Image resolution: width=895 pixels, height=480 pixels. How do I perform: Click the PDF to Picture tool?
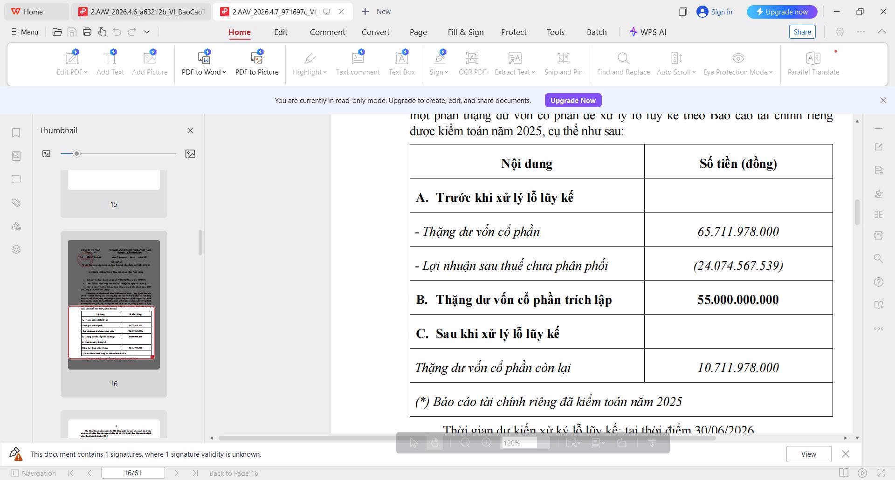tap(256, 62)
